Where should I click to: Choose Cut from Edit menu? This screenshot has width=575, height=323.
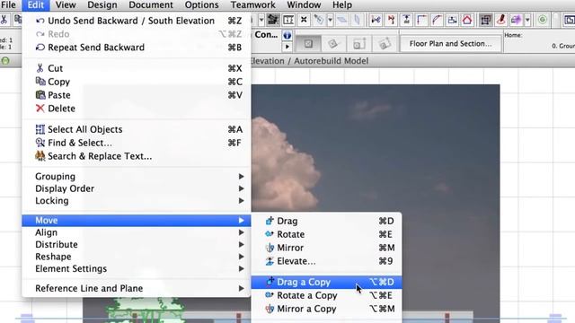137,68
